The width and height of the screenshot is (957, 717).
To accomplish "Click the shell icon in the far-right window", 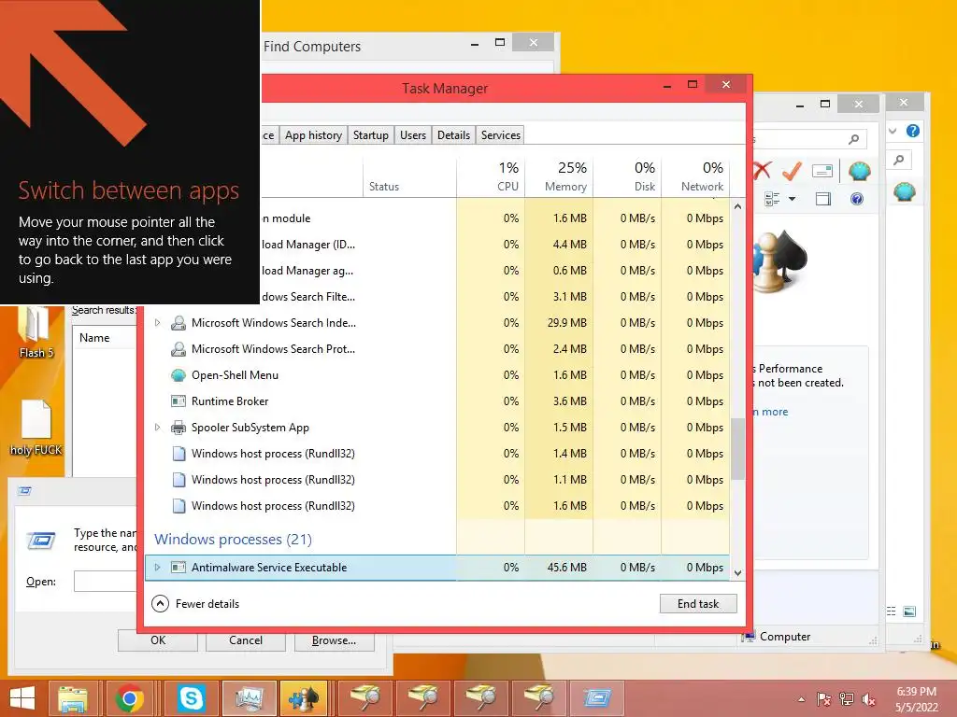I will click(905, 192).
